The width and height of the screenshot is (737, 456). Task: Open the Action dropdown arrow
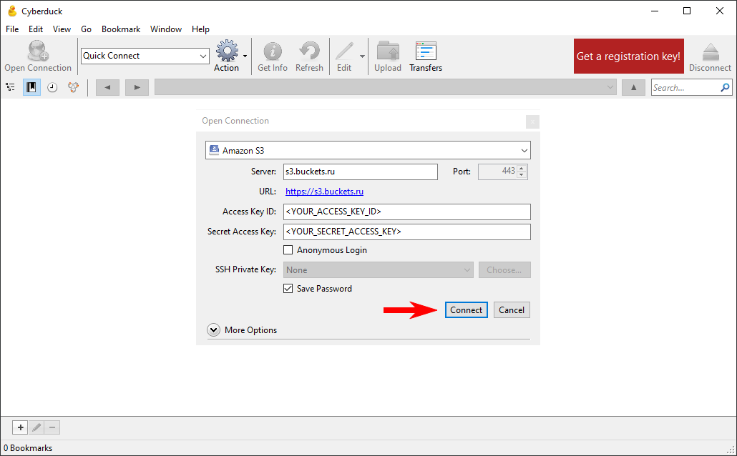point(245,56)
